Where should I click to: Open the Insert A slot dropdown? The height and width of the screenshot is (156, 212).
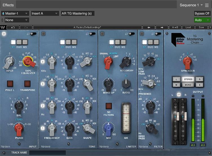pyautogui.click(x=45, y=13)
